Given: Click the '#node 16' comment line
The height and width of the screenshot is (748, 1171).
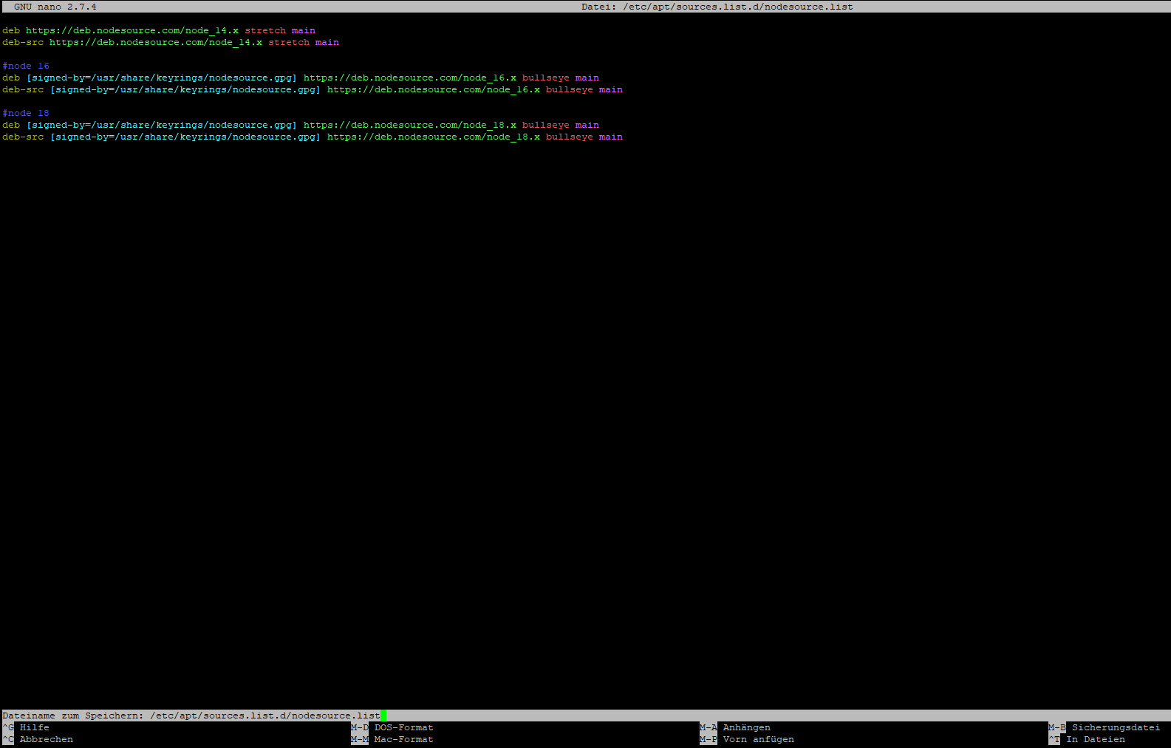Looking at the screenshot, I should click(26, 66).
